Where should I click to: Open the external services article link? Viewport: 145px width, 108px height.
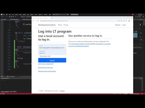click(90, 45)
